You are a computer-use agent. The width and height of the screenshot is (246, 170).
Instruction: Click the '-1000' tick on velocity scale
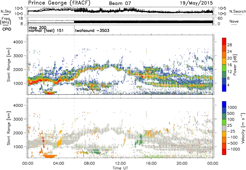tap(233, 149)
